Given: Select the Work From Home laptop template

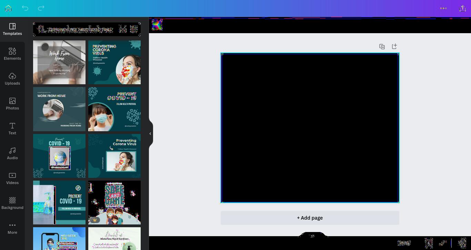Looking at the screenshot, I should tap(59, 62).
